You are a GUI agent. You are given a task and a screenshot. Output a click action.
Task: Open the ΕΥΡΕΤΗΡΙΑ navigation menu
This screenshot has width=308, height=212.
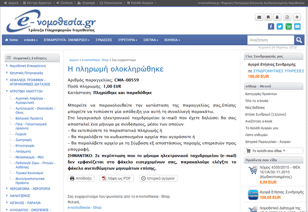coord(127,40)
